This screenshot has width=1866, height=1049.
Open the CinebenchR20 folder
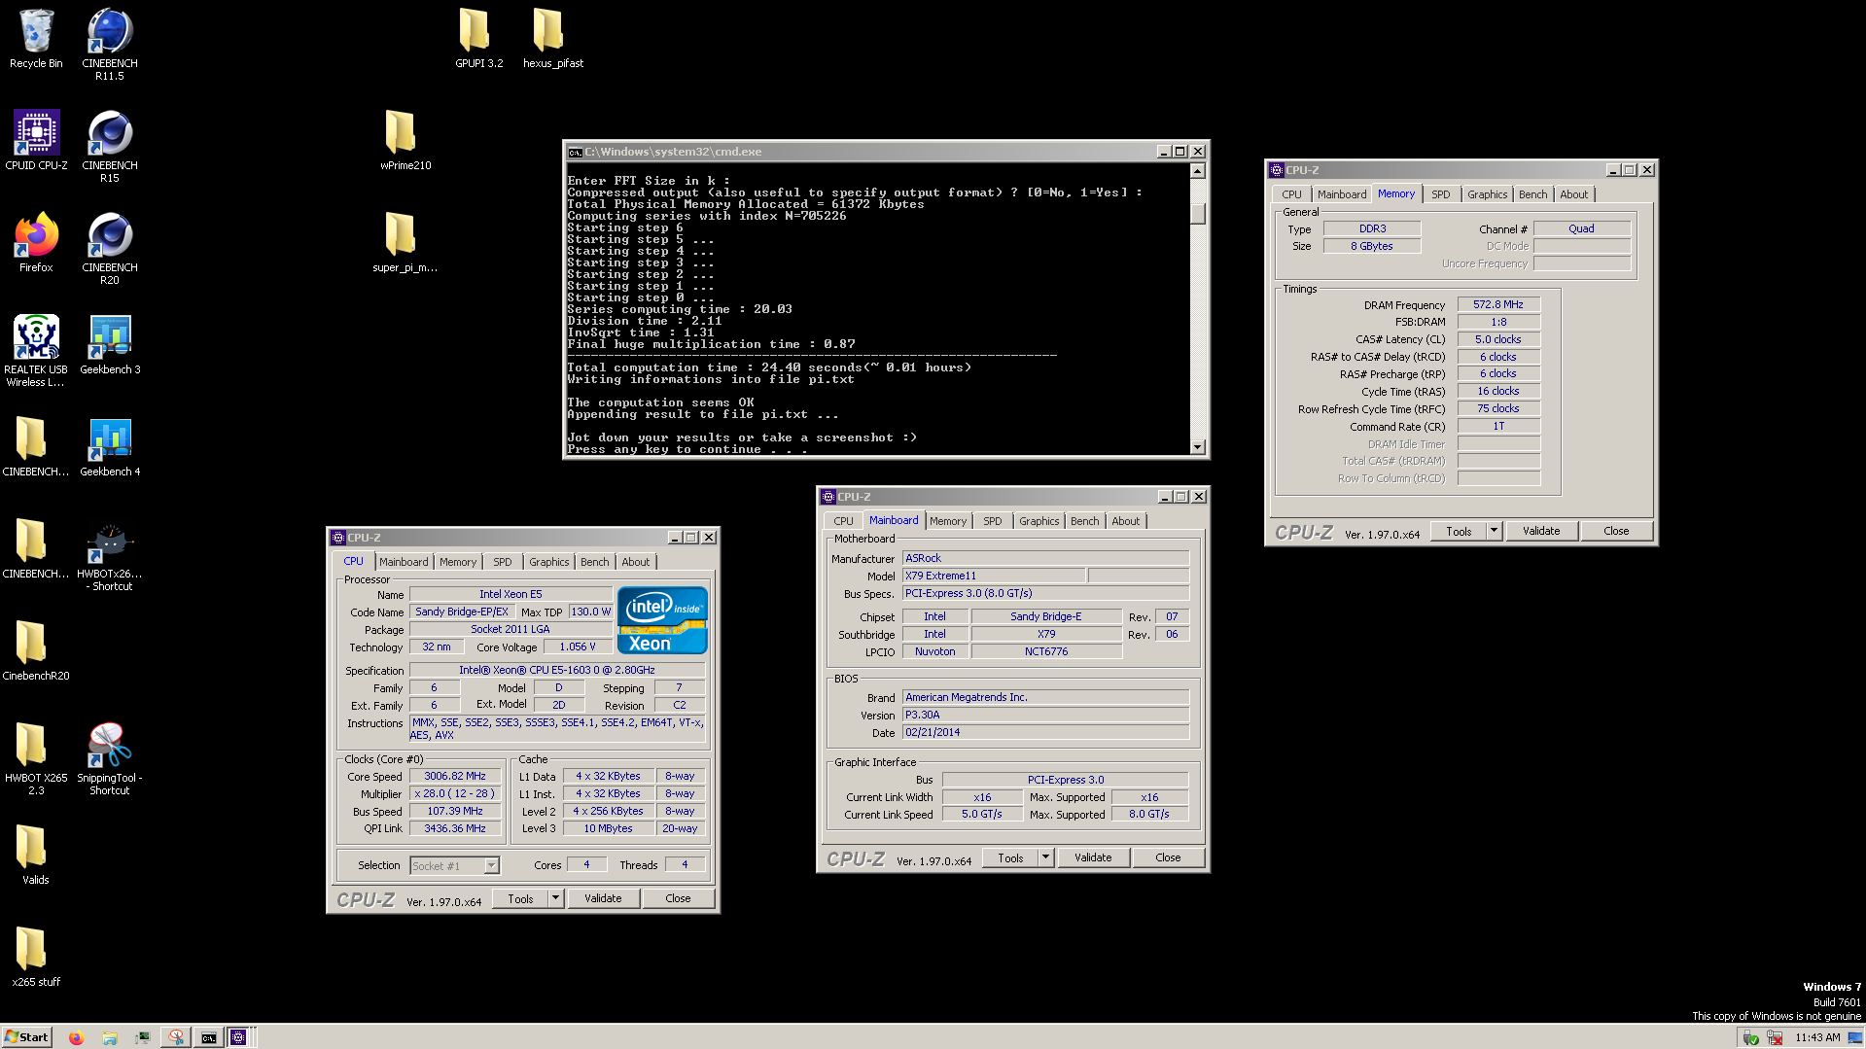pyautogui.click(x=36, y=651)
